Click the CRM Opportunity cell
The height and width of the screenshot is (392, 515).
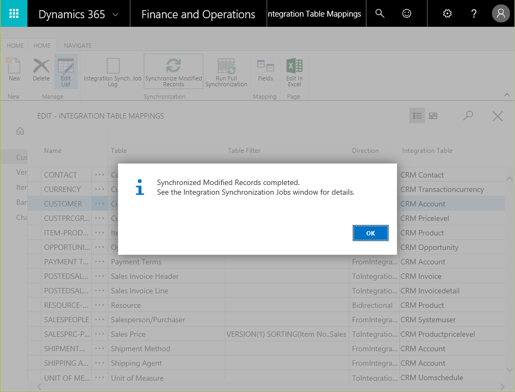point(452,247)
